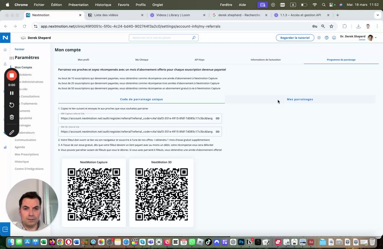Screen dimensions: 383x249
Task: Go to home via house sidebar icon
Action: 5,50
